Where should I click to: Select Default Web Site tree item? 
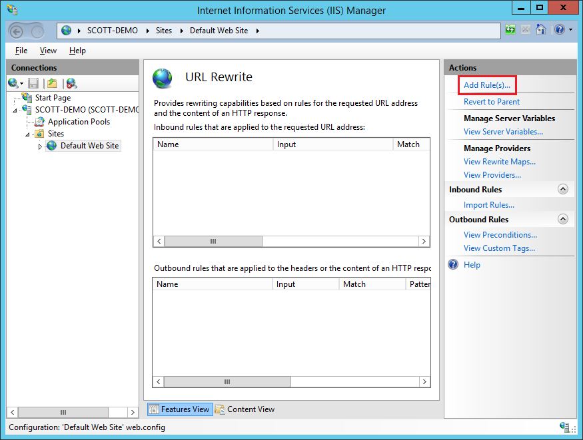89,146
